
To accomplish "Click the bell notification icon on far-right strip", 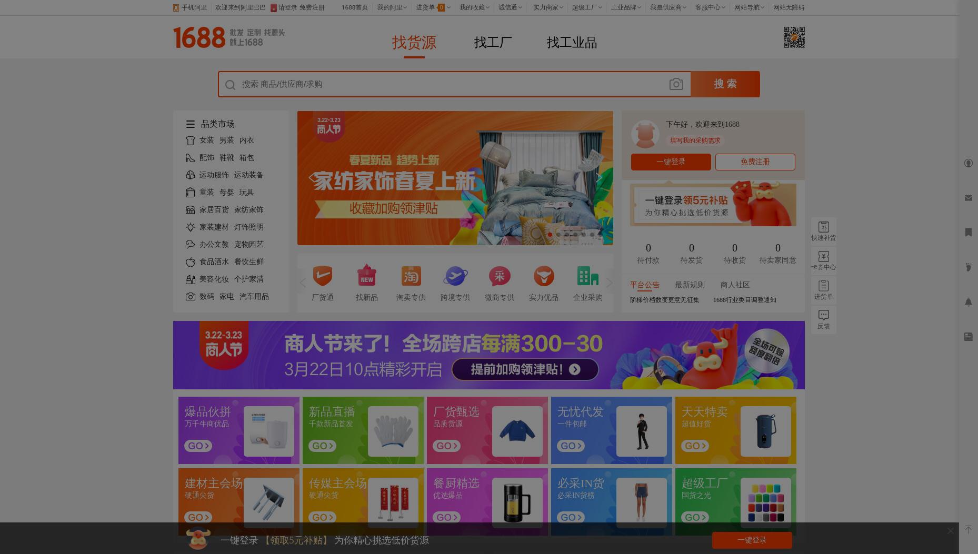I will coord(968,302).
